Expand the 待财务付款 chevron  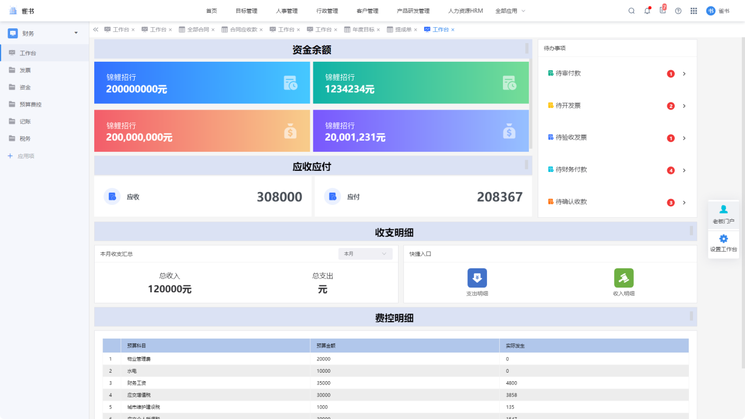point(684,170)
